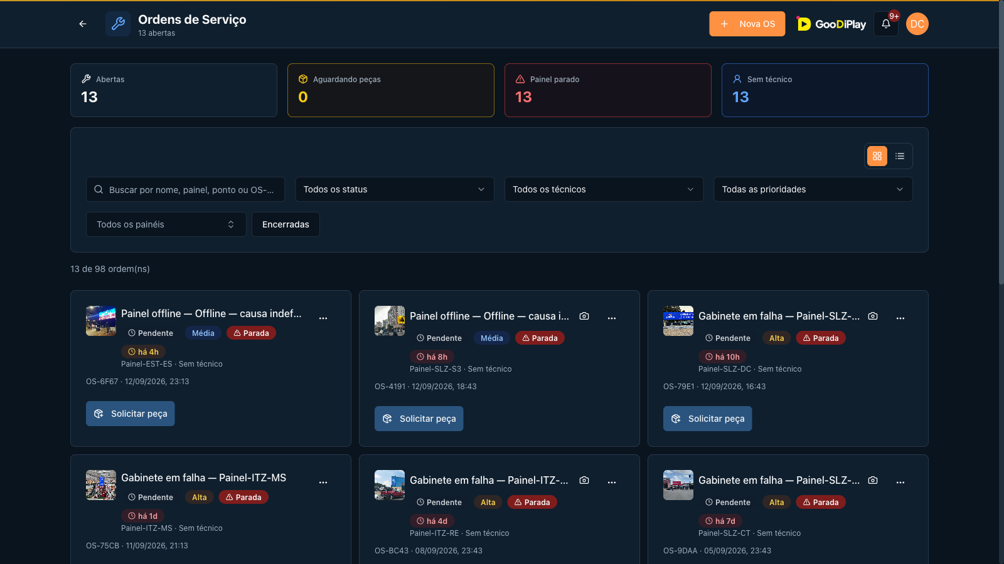The image size is (1004, 564).
Task: Click camera icon on OS-79E1 card
Action: pos(873,316)
